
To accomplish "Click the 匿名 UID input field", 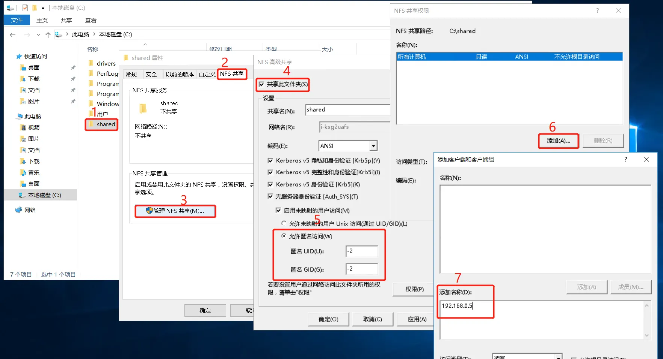I will [361, 251].
